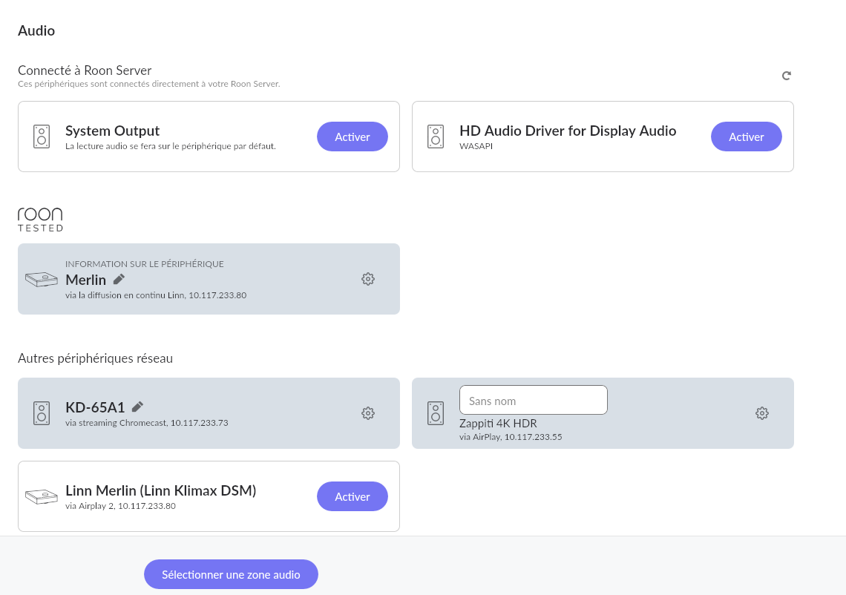Click Linn Merlin (Linn Klimax DSM) title
The image size is (846, 595).
[x=161, y=491]
